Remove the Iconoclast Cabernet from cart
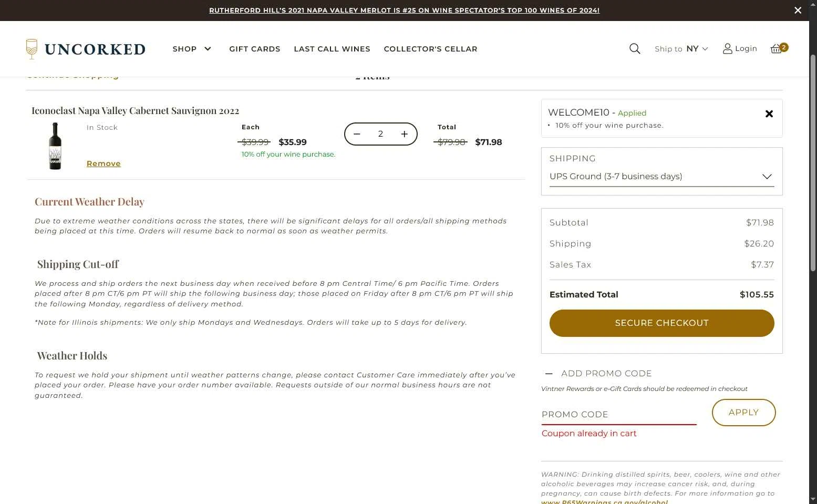The image size is (817, 504). pyautogui.click(x=104, y=163)
